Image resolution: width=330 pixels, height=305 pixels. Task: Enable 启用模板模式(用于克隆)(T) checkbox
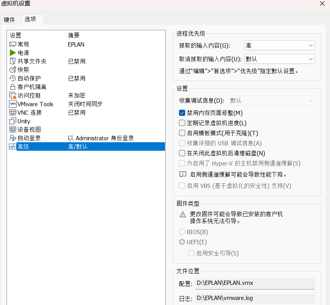(182, 133)
